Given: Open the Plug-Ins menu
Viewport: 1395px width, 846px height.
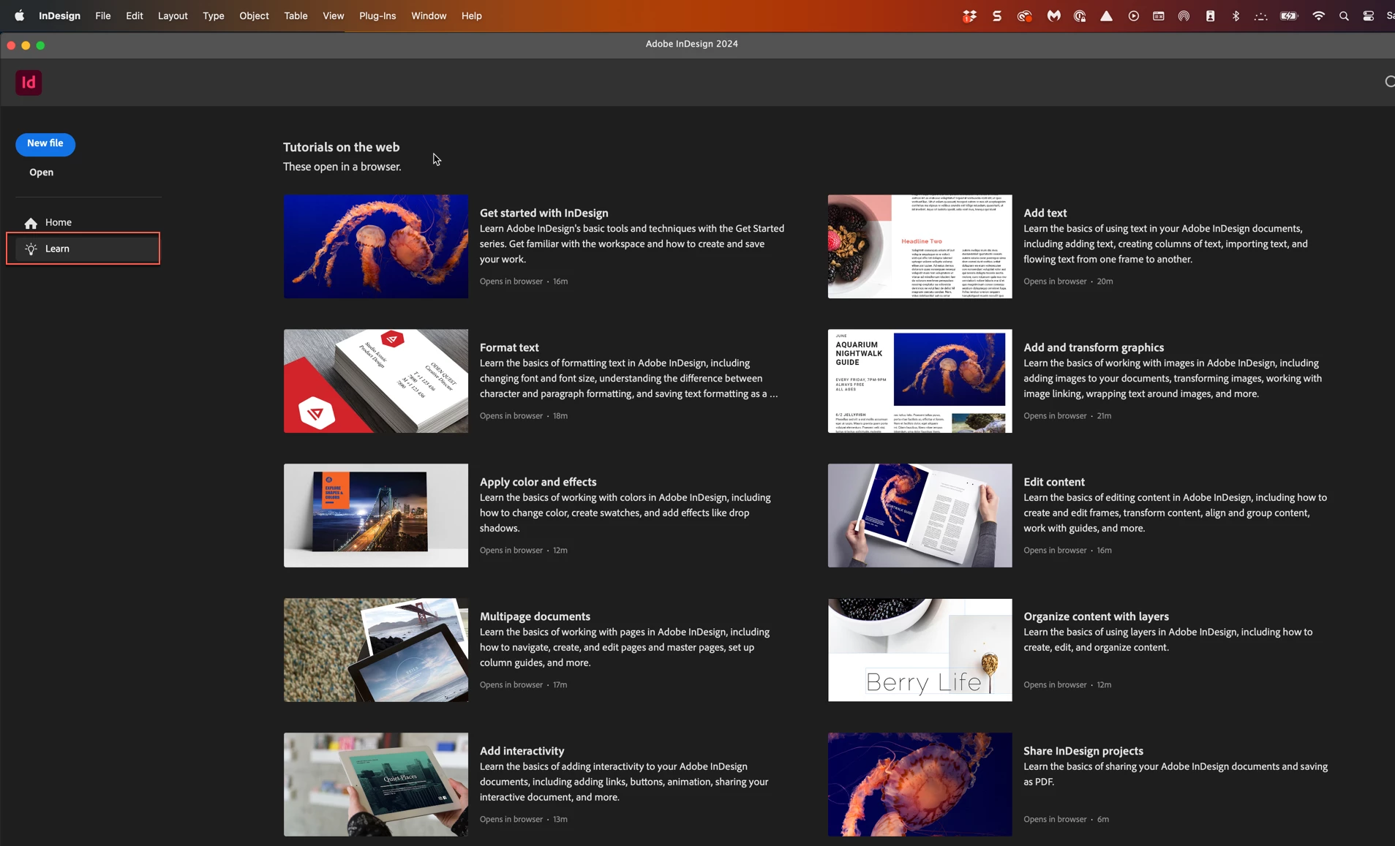Looking at the screenshot, I should tap(377, 15).
